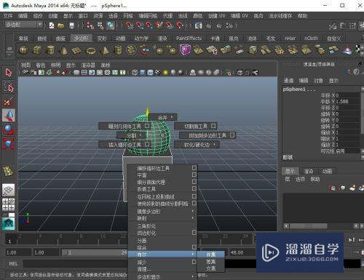Switch to the 渲染 layer tab
The width and height of the screenshot is (364, 280).
tap(309, 171)
